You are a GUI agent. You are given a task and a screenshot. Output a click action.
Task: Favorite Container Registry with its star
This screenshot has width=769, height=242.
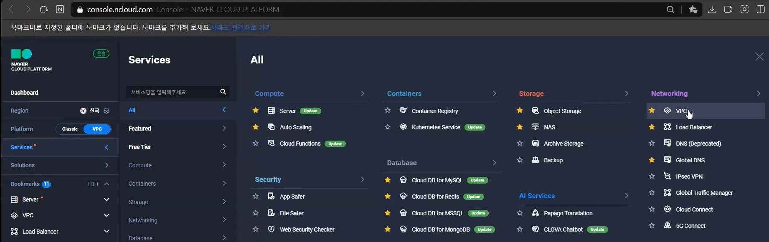(388, 111)
